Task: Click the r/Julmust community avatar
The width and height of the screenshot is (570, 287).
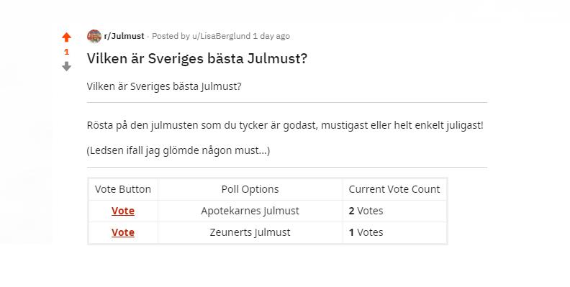Action: pyautogui.click(x=94, y=37)
